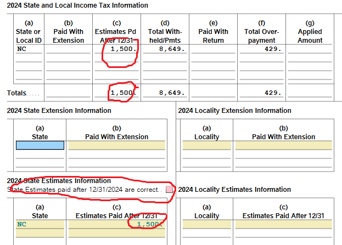Click second-row State field in State Estimates Information
This screenshot has width=342, height=245.
pyautogui.click(x=40, y=233)
